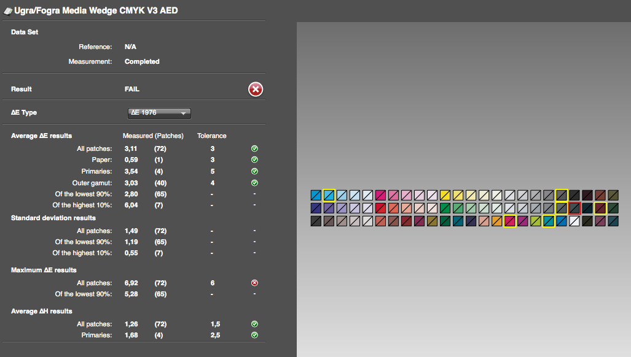Viewport: 631px width, 357px height.
Task: Click the red FAIL result icon
Action: pos(256,89)
